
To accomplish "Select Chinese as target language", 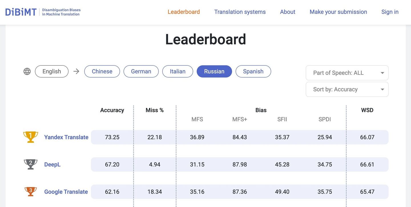I will (102, 71).
